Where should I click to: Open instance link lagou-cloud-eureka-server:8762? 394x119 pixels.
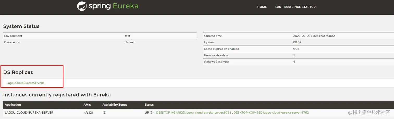coord(271,113)
